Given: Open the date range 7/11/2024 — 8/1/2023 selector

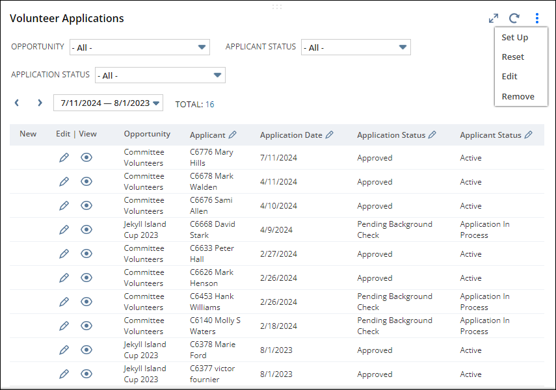Looking at the screenshot, I should click(x=108, y=103).
